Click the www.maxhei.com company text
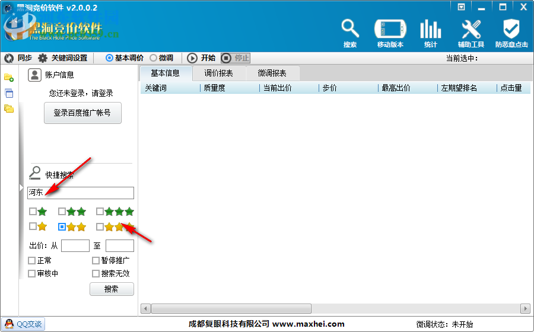 pyautogui.click(x=308, y=324)
